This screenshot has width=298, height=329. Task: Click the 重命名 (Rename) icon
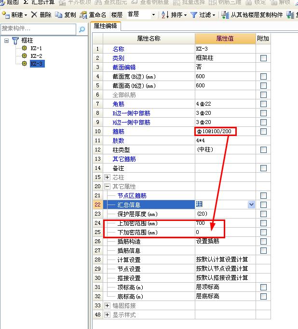[83, 15]
